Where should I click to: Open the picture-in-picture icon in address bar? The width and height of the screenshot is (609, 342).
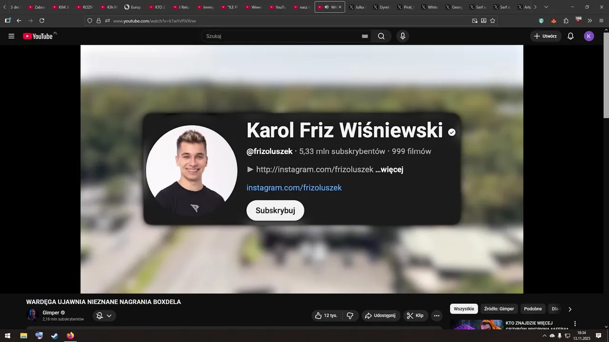(x=474, y=20)
